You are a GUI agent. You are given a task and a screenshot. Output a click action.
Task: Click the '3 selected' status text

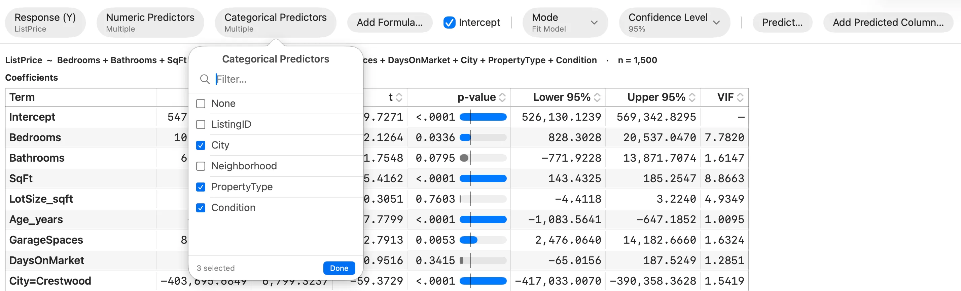[x=216, y=268]
